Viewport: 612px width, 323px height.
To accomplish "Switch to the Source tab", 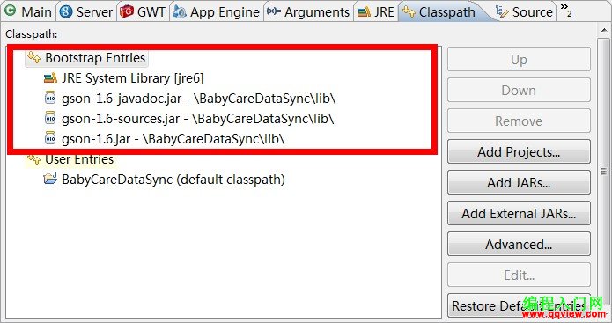I will coord(524,12).
